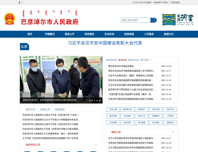Switch to the 旗县区动态 tab

point(133,60)
